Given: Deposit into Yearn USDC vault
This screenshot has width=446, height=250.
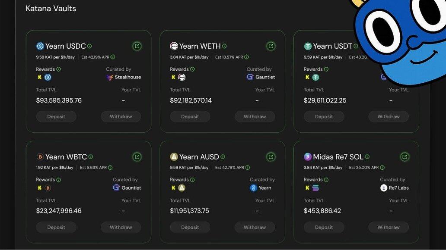Looking at the screenshot, I should 56,116.
